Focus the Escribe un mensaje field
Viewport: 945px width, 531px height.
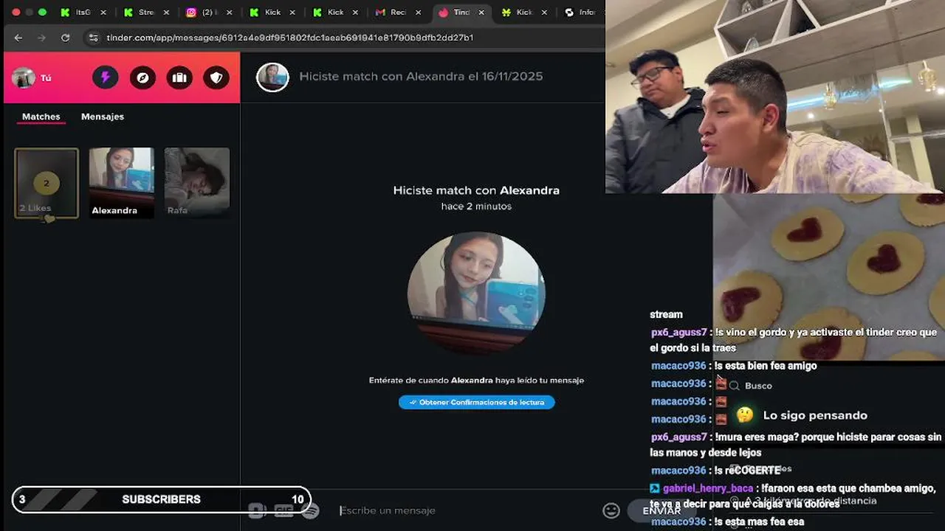pos(465,510)
